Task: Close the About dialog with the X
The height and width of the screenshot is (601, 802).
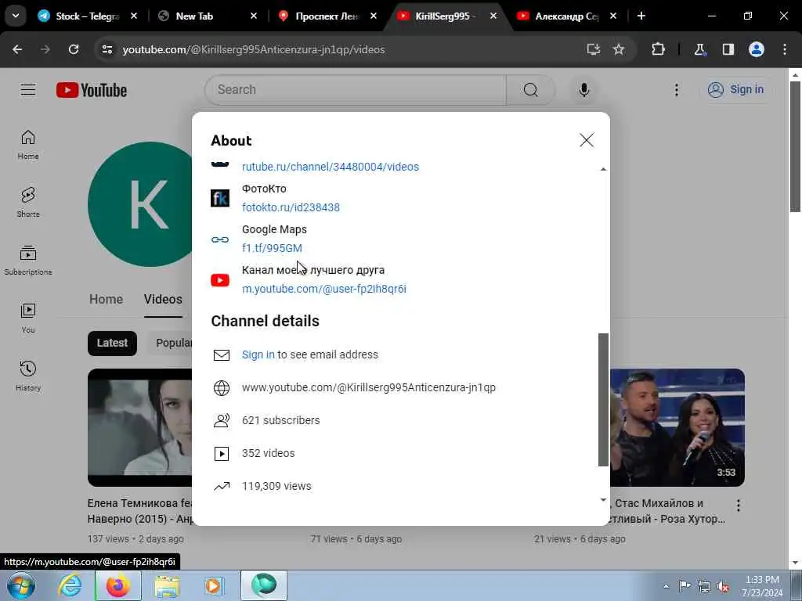Action: click(587, 140)
